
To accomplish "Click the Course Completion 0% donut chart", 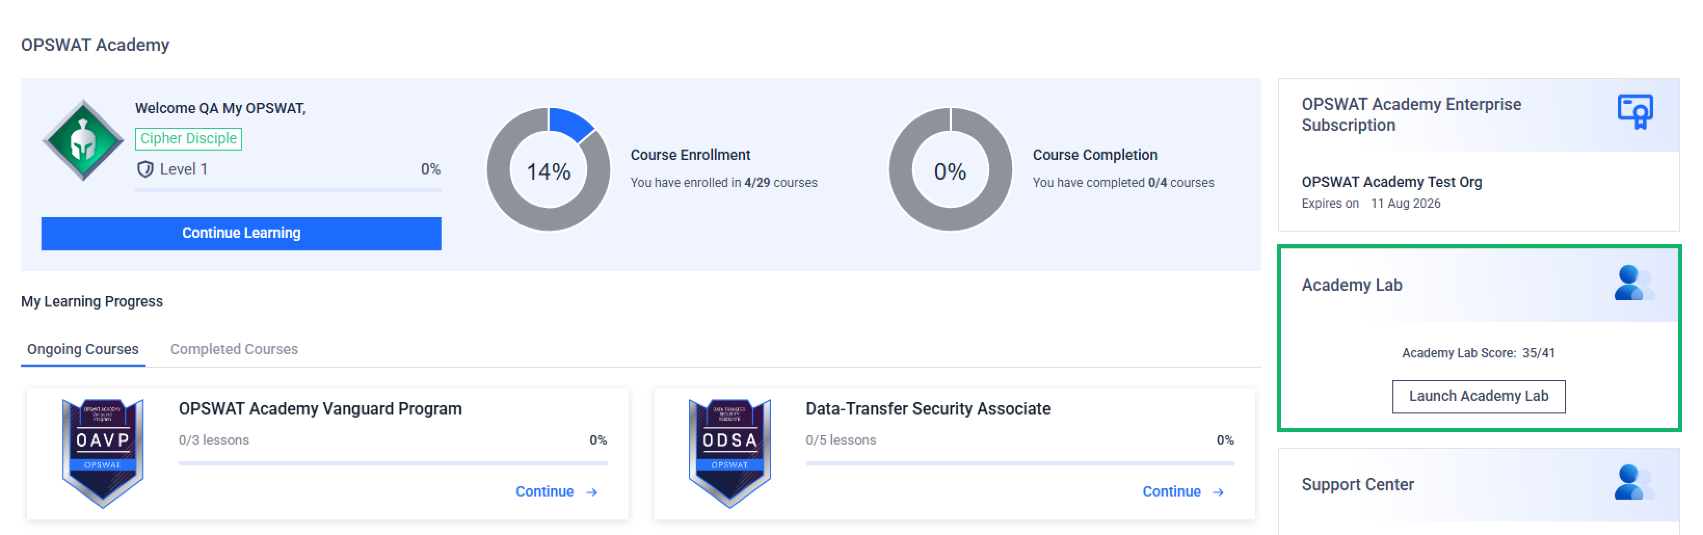I will click(950, 170).
